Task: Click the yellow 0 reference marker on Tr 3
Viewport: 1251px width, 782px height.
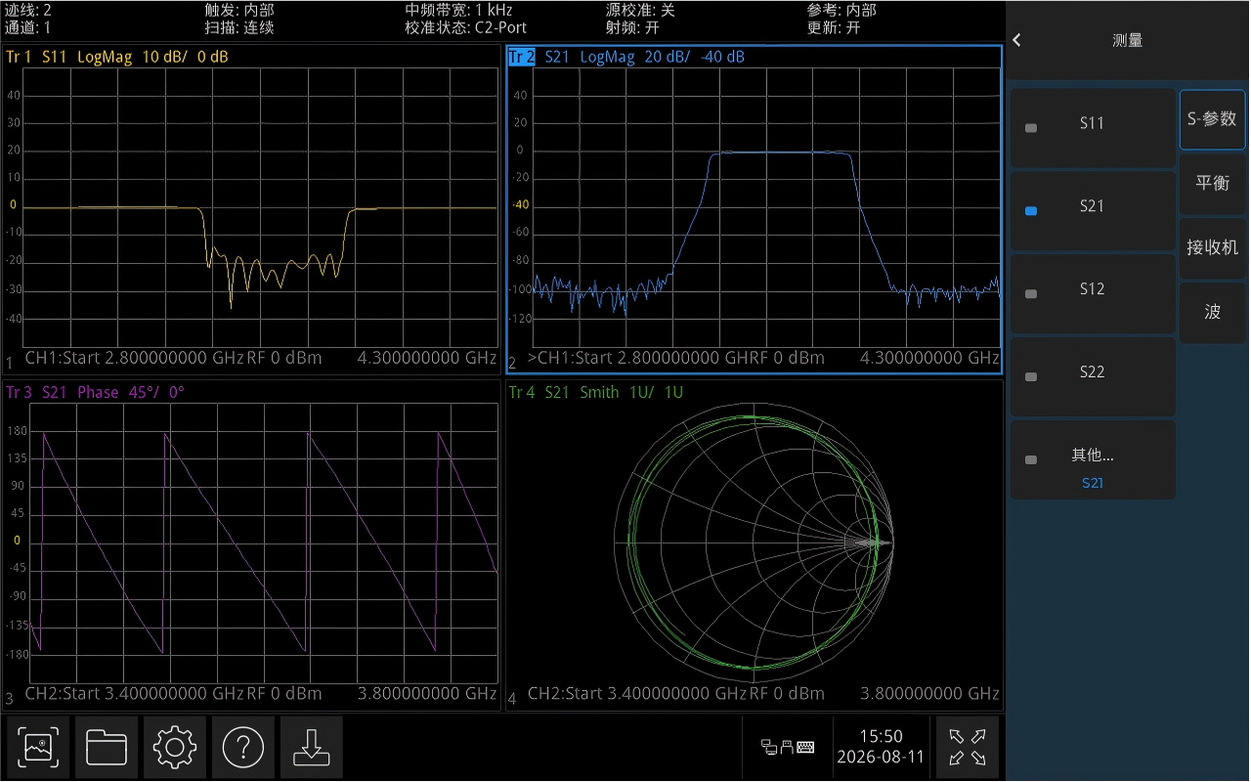Action: 16,542
